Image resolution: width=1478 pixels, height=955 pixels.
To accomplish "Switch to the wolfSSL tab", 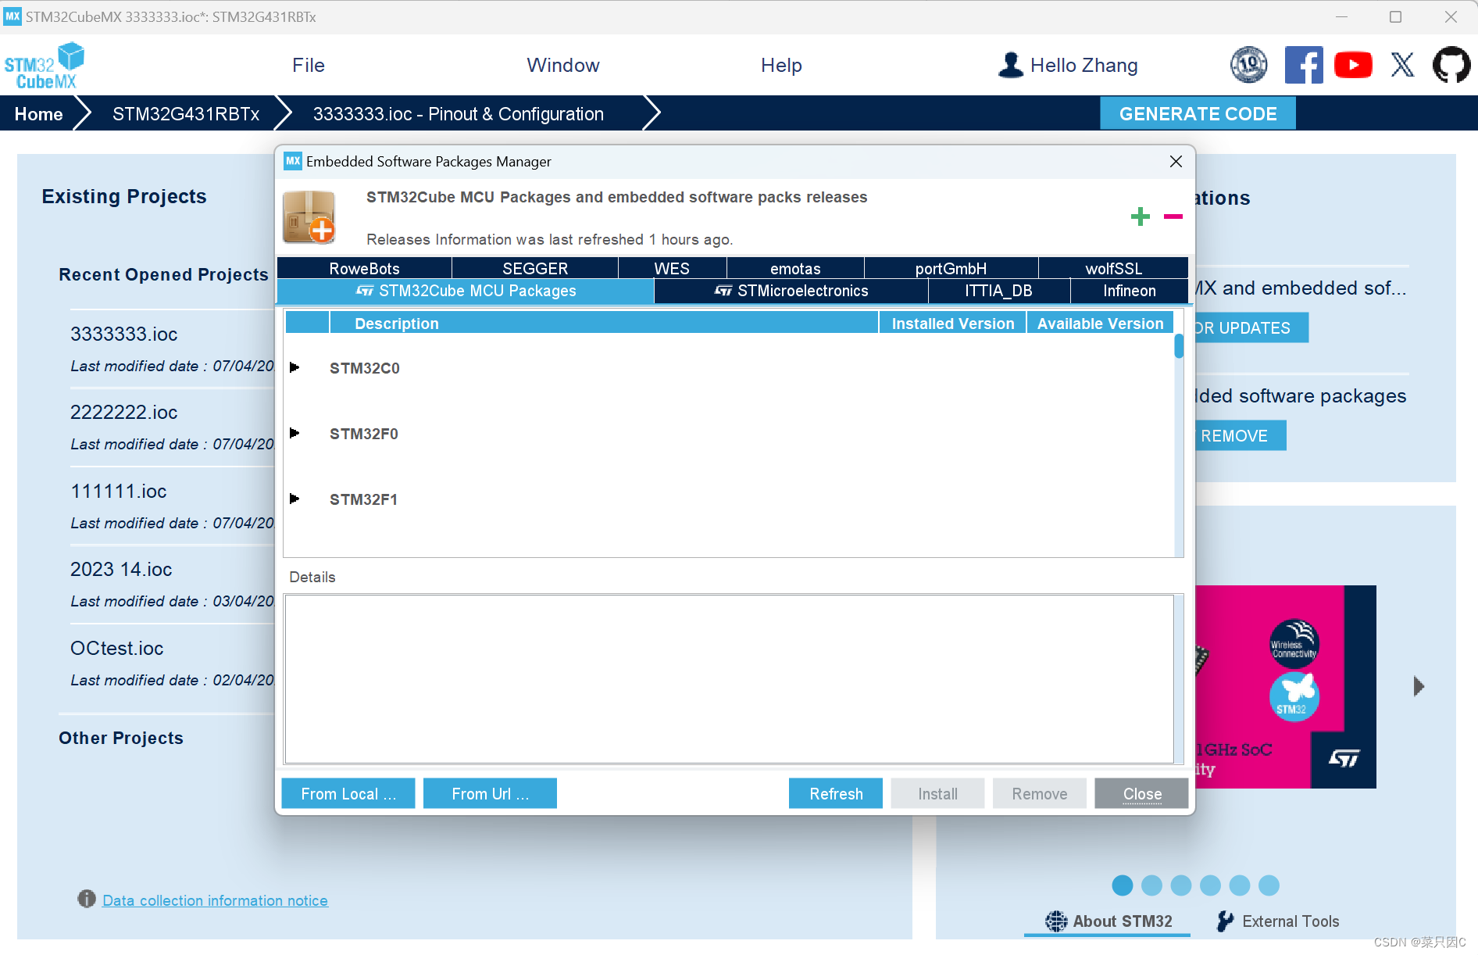I will click(1113, 268).
